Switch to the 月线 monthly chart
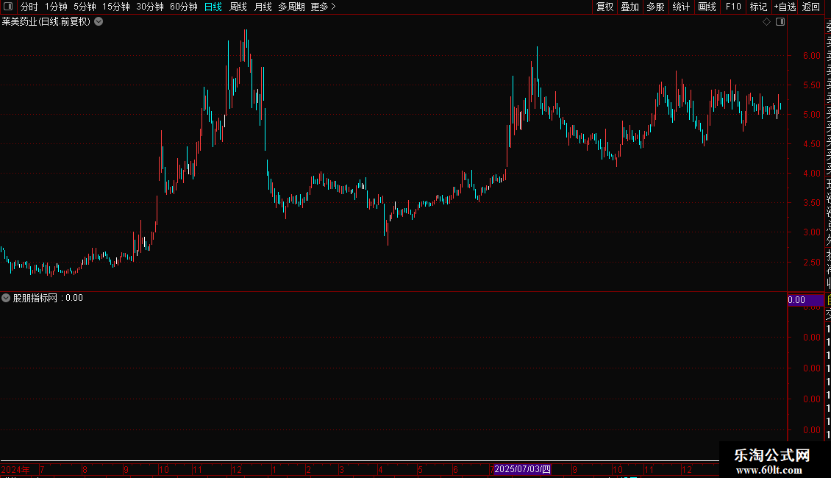The height and width of the screenshot is (478, 831). [x=263, y=7]
